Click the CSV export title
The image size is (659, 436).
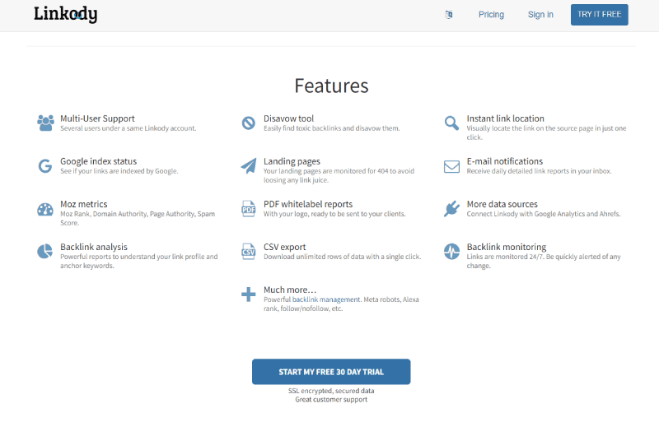tap(284, 247)
